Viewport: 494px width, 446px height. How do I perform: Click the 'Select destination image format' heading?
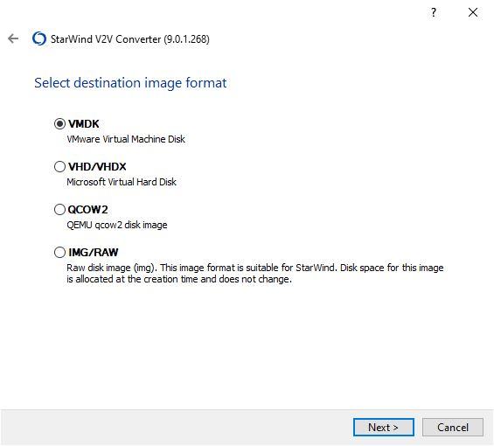130,83
